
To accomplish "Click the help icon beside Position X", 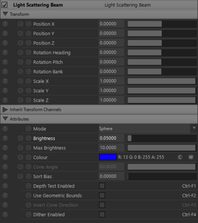I will click(x=5, y=24).
